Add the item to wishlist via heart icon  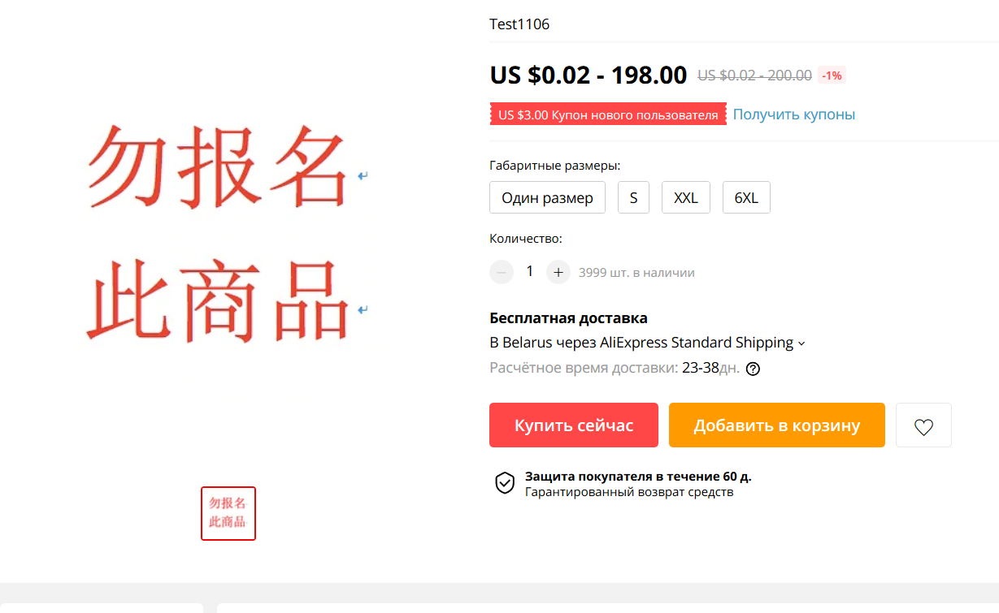[923, 425]
